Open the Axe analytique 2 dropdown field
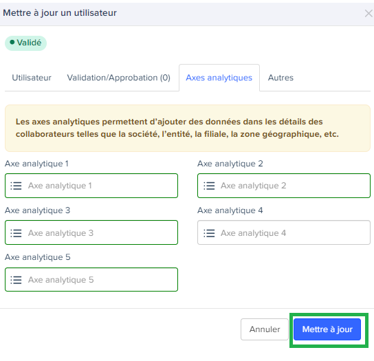Screen dimensions: 374x361 click(x=284, y=186)
